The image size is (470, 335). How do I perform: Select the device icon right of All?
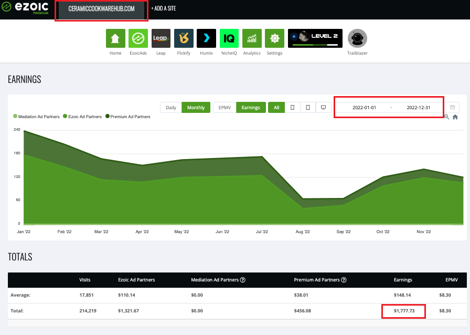[292, 108]
